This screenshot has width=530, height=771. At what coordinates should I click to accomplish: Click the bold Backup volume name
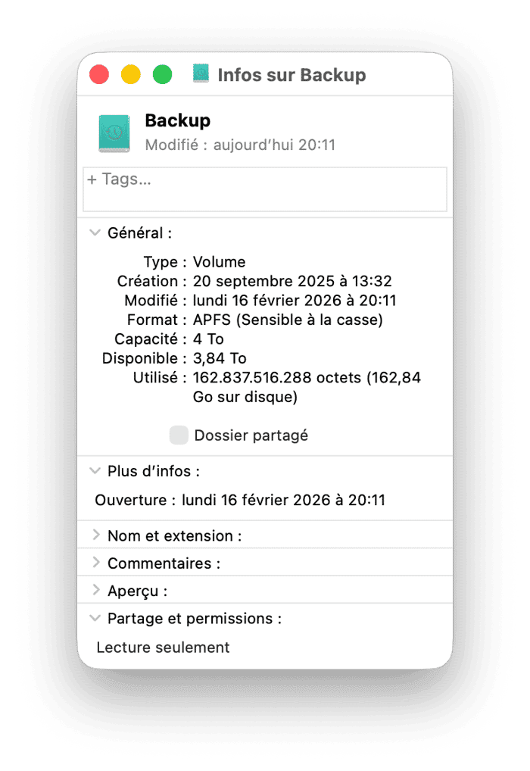(x=177, y=120)
